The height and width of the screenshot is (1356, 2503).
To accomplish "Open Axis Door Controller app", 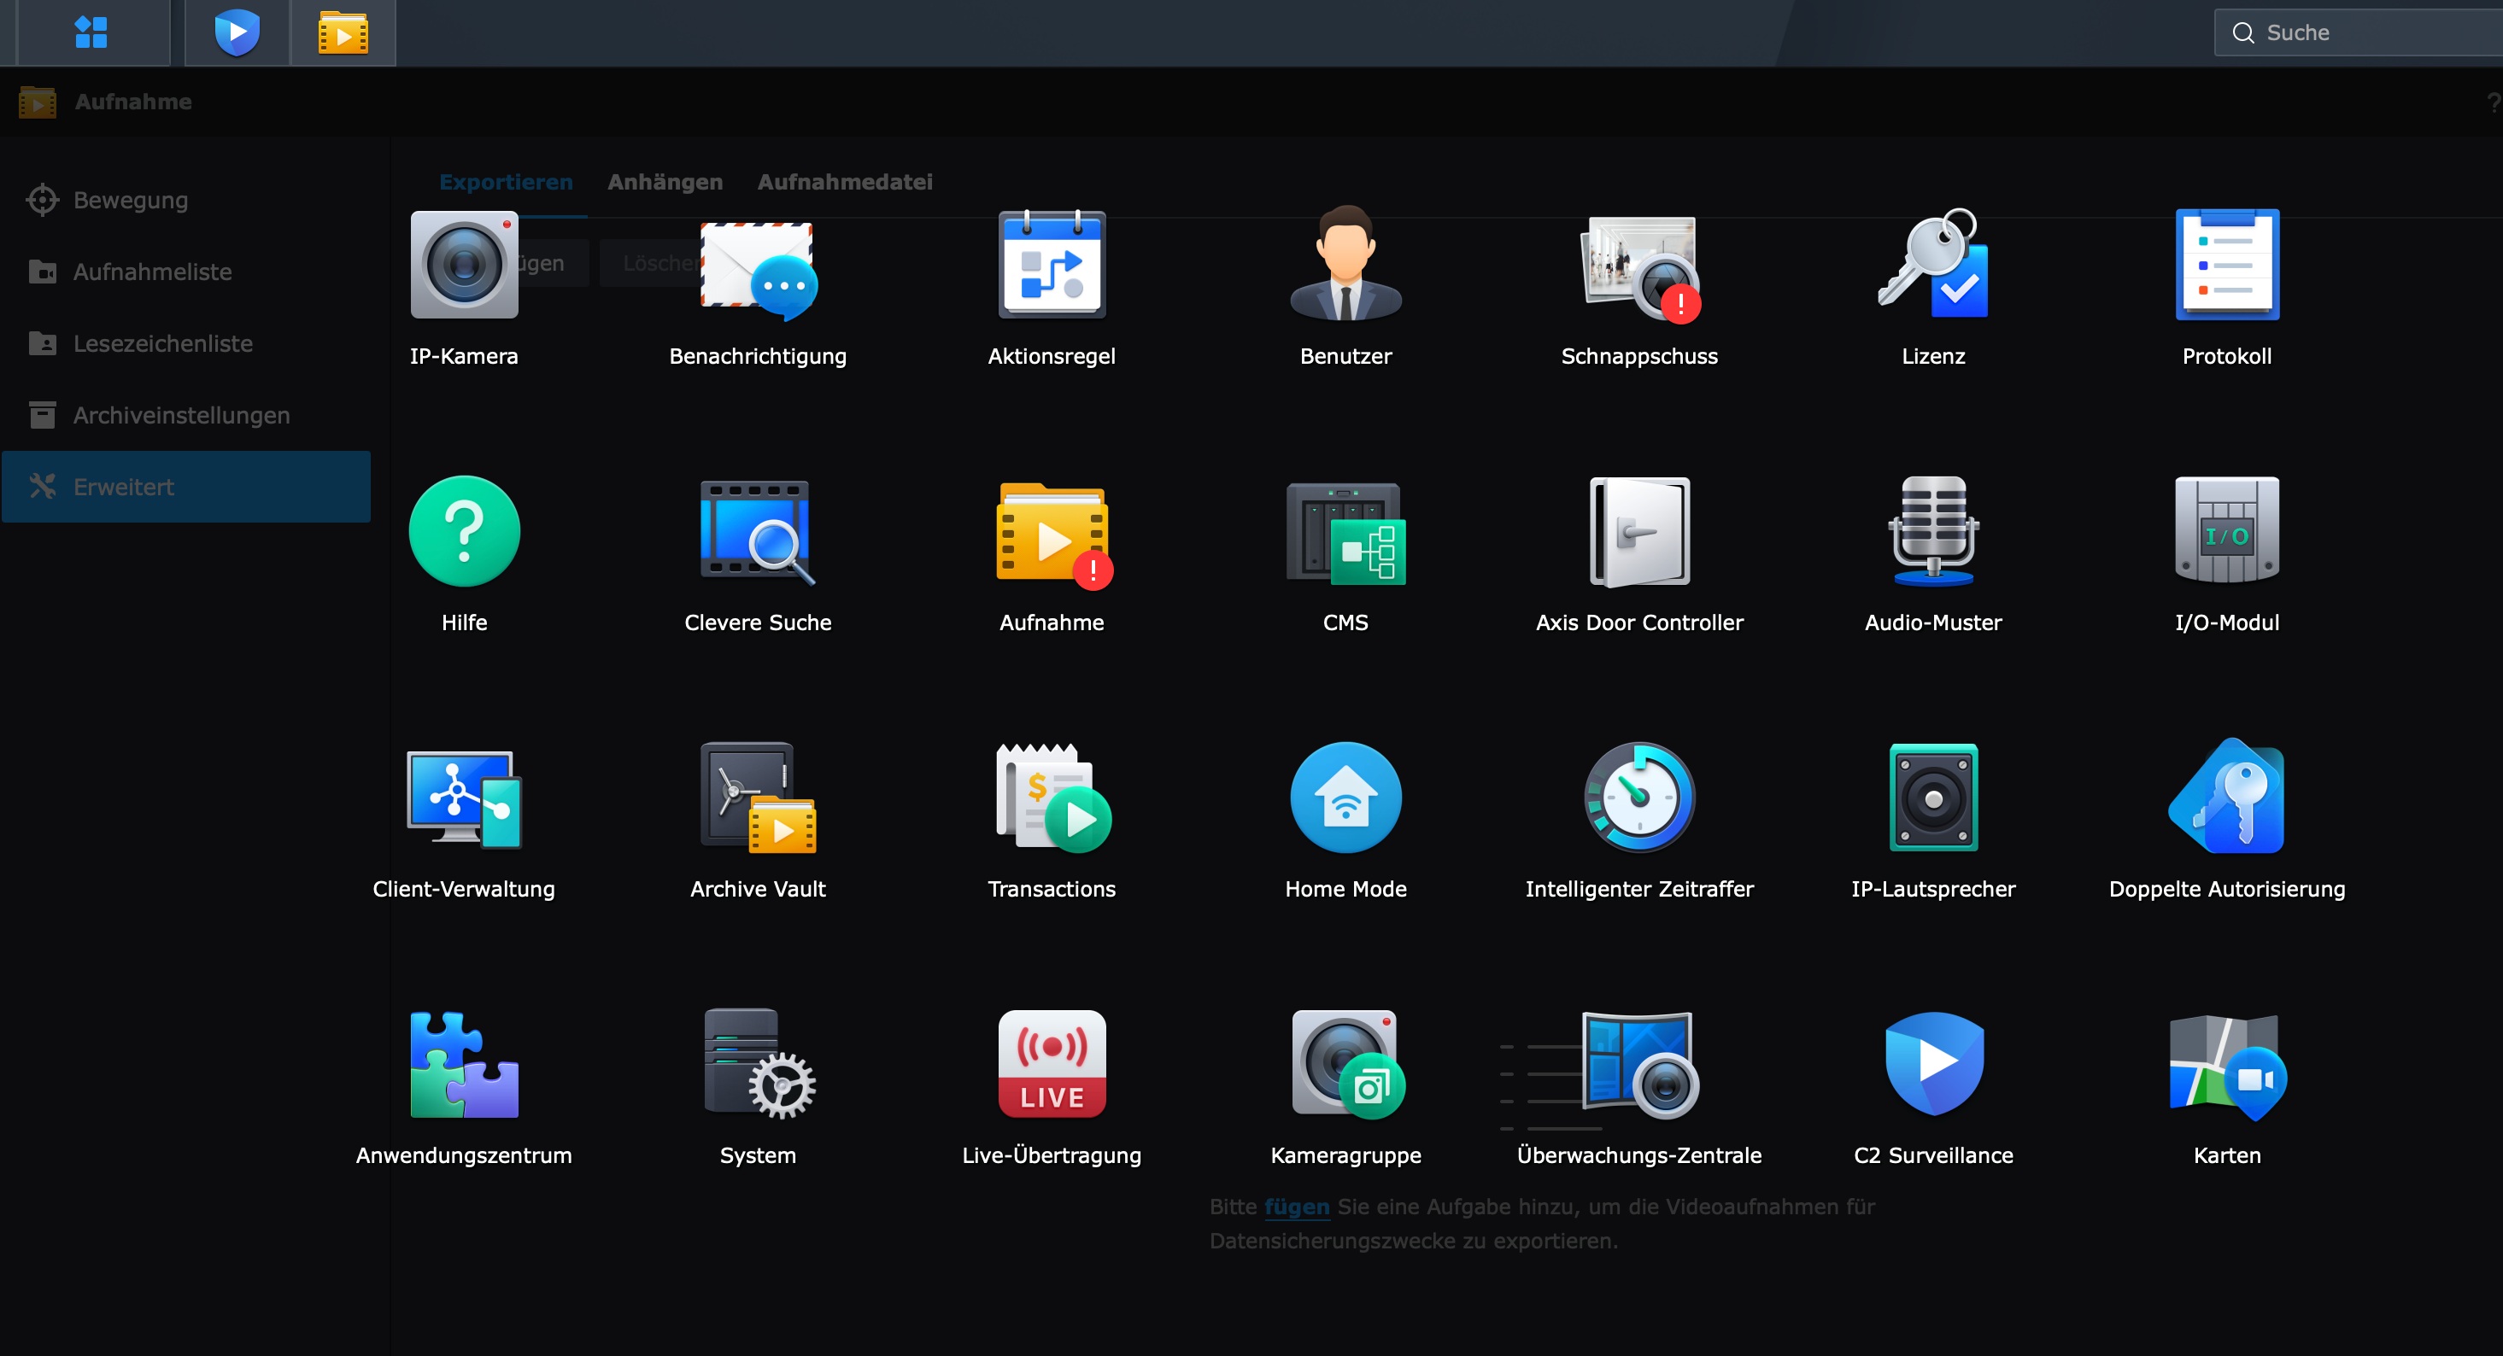I will (x=1639, y=531).
